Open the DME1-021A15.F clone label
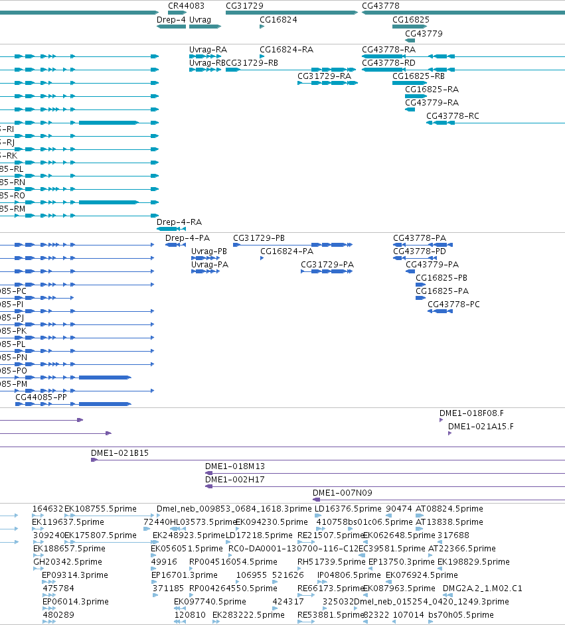 click(x=481, y=427)
